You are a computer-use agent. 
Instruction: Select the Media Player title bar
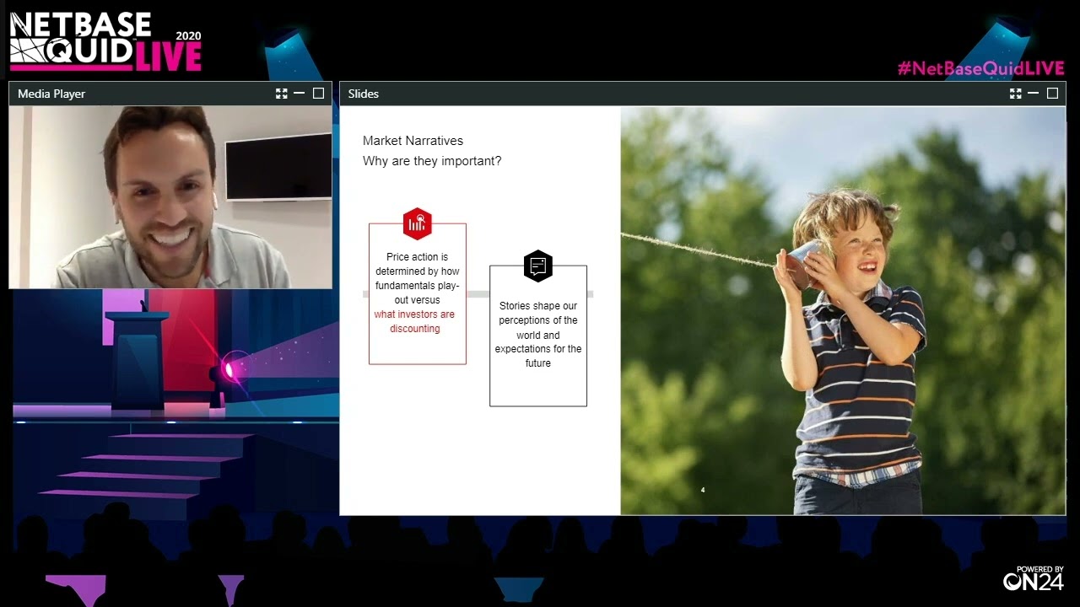170,94
